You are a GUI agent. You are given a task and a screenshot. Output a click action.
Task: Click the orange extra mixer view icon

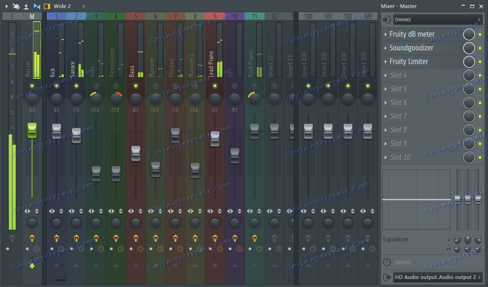tap(46, 6)
